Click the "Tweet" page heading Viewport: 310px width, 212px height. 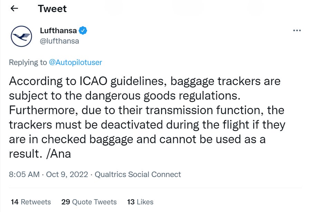tap(52, 9)
